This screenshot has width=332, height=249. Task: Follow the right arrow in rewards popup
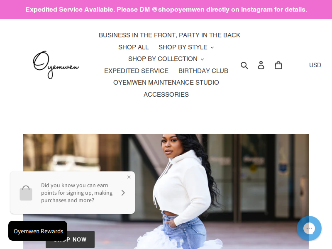click(x=123, y=193)
